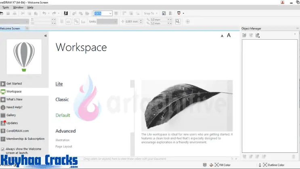Open the zoom level dropdown
The width and height of the screenshot is (300, 169).
coord(110,13)
